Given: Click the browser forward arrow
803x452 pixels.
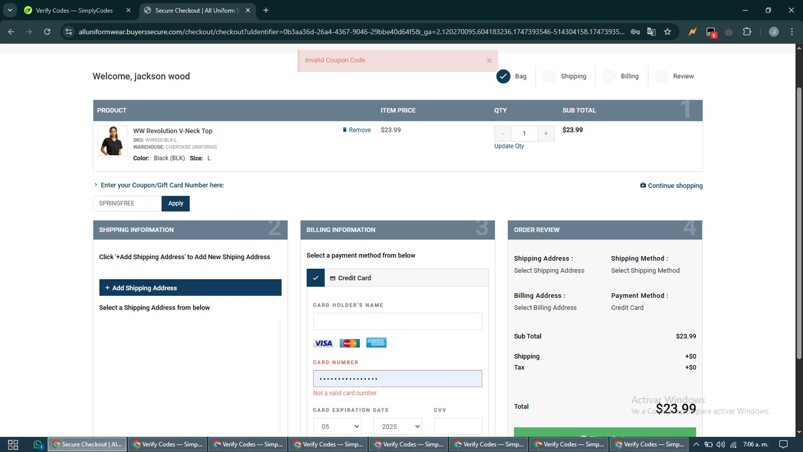Looking at the screenshot, I should [29, 32].
